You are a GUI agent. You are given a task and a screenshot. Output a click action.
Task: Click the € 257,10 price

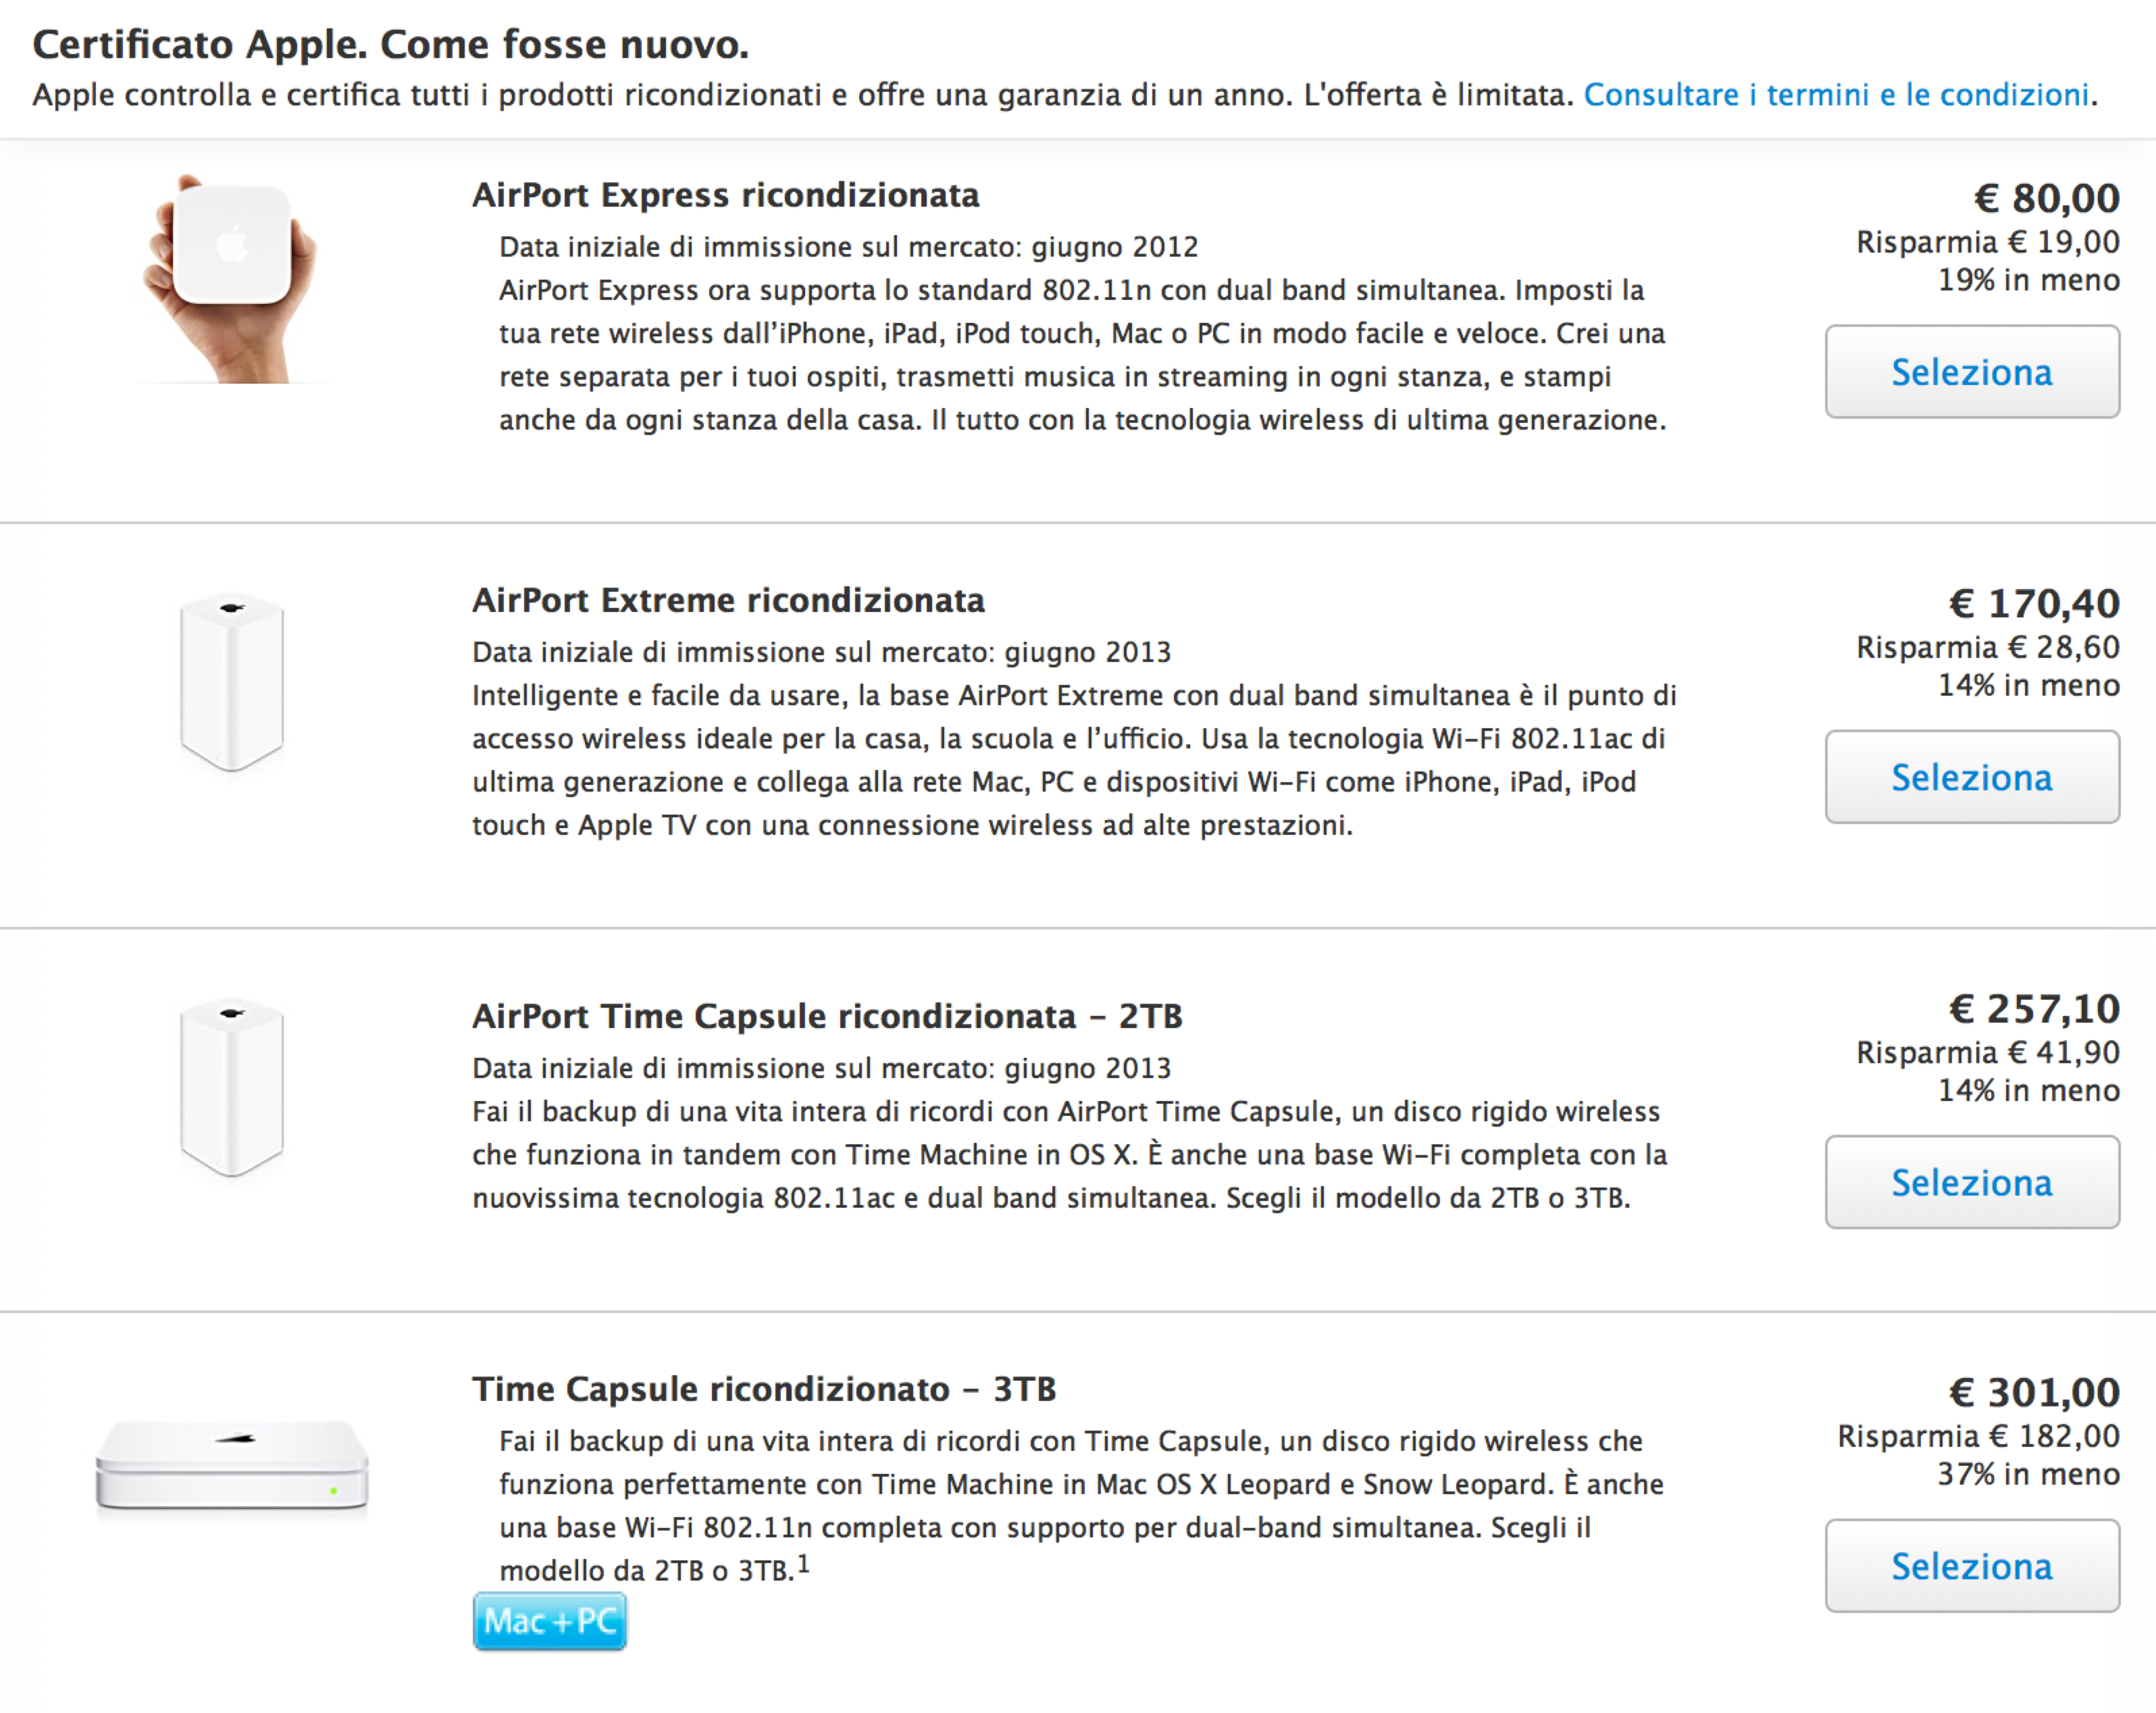[2033, 1008]
